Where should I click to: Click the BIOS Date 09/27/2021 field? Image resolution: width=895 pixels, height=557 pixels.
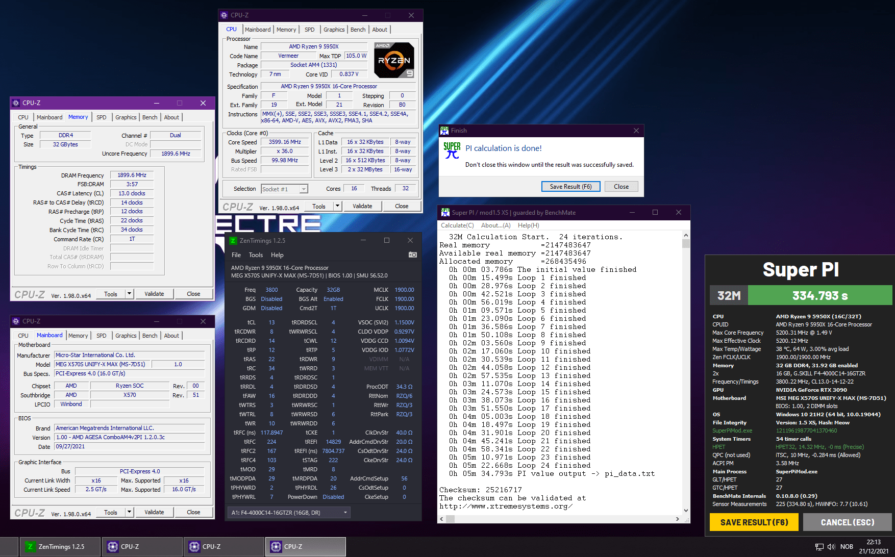(130, 446)
